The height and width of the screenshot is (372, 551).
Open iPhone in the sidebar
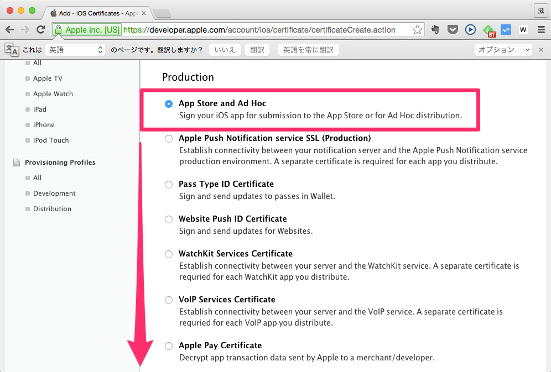coord(44,124)
